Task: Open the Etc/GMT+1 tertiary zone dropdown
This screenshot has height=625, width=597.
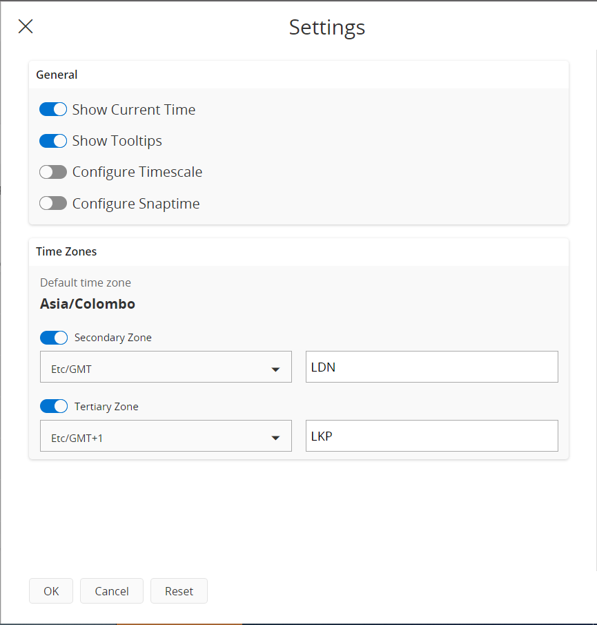Action: [166, 436]
